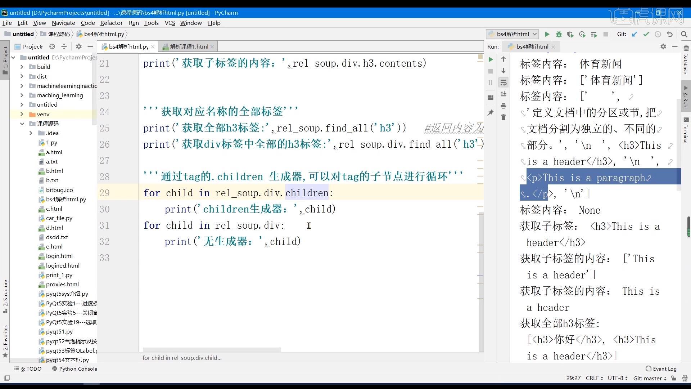The height and width of the screenshot is (389, 691).
Task: Expand the build folder
Action: (x=22, y=67)
